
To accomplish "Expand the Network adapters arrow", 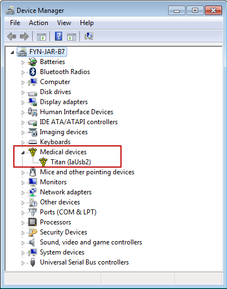I will point(23,193).
